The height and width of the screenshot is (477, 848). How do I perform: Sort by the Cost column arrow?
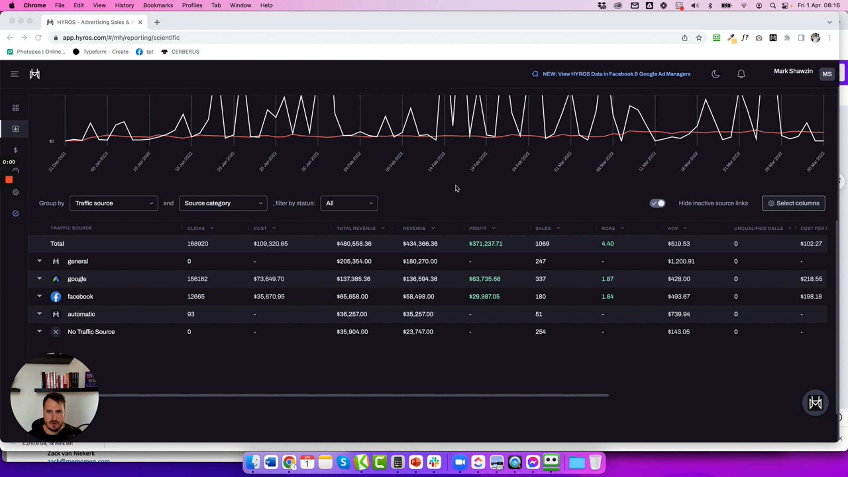coord(274,228)
